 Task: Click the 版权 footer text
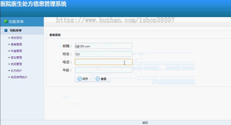point(145,123)
